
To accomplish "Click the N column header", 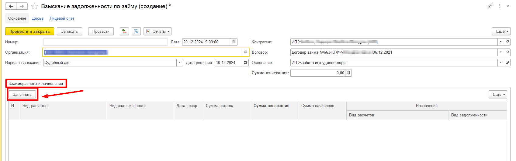I will tap(14, 110).
